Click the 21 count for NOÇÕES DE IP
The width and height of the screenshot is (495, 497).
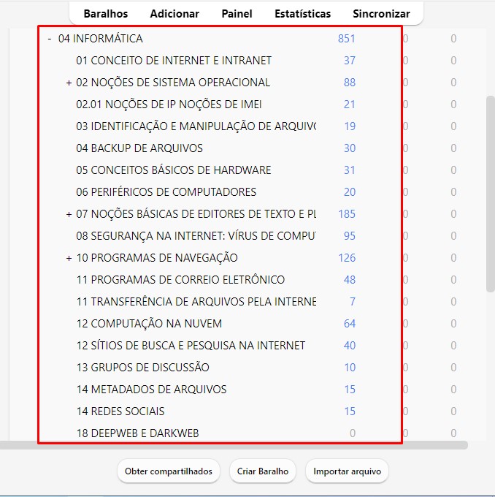click(x=350, y=105)
